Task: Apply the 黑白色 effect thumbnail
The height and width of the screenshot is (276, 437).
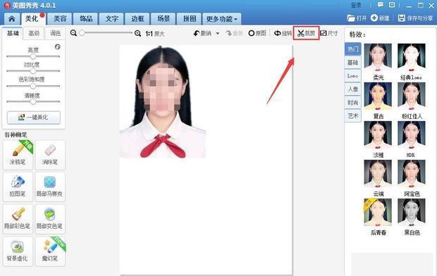Action: point(412,212)
